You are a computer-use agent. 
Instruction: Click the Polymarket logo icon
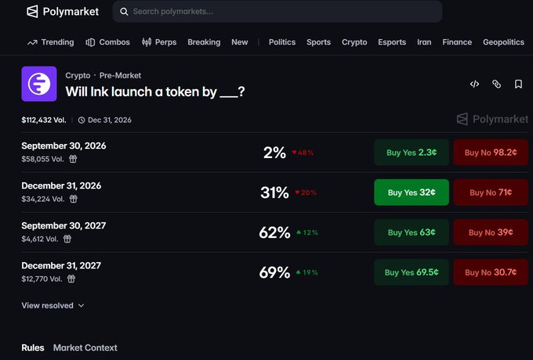32,12
